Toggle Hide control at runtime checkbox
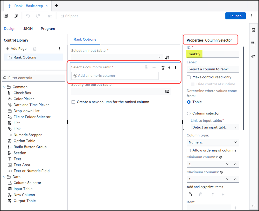This screenshot has width=259, height=211. click(193, 84)
